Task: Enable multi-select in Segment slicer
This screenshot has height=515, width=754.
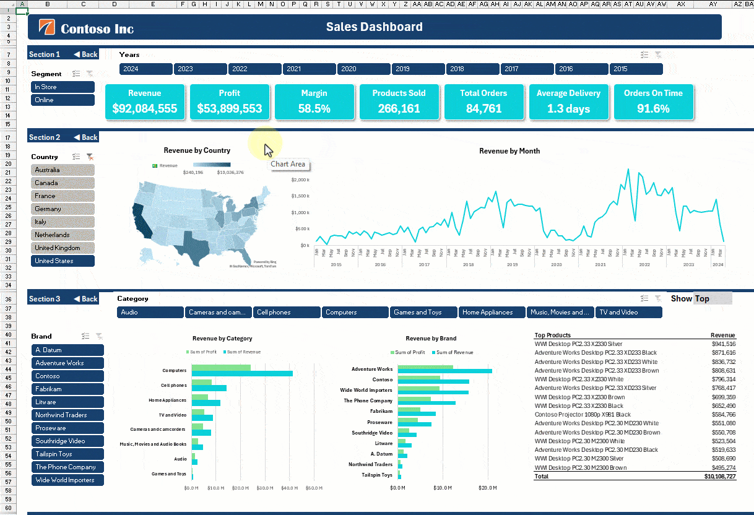Action: point(76,74)
